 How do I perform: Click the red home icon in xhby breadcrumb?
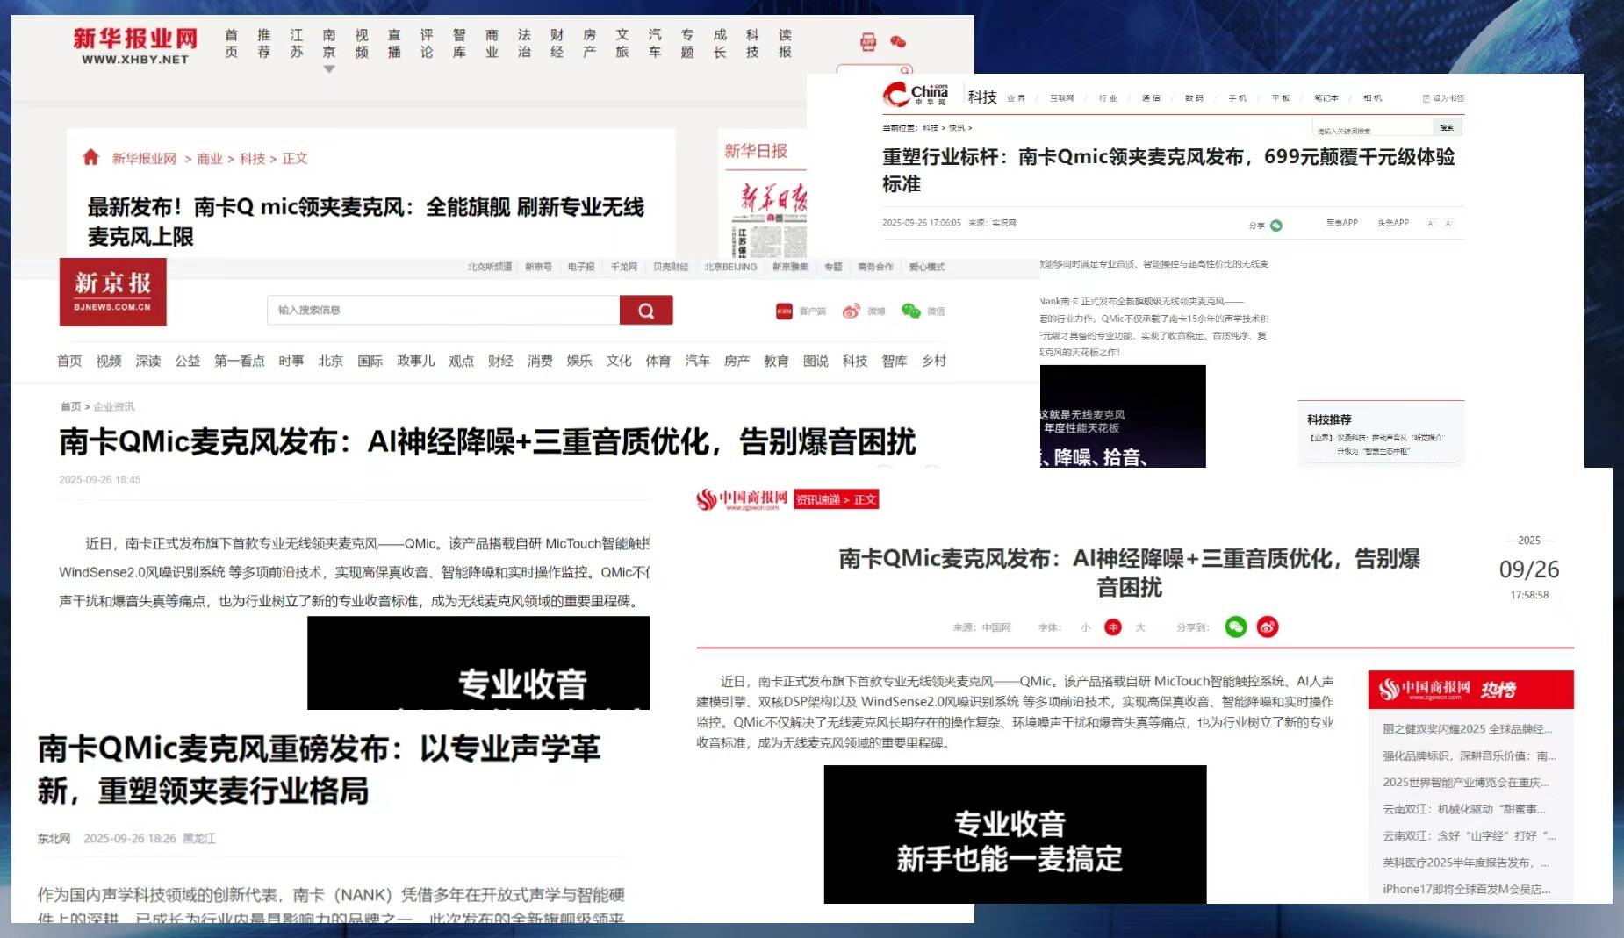click(90, 158)
